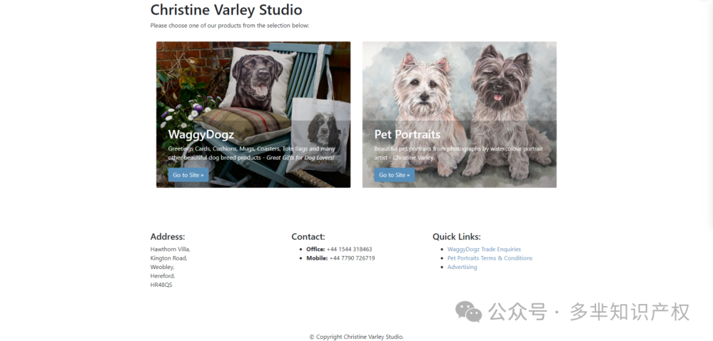Click the Contact heading

coord(308,237)
